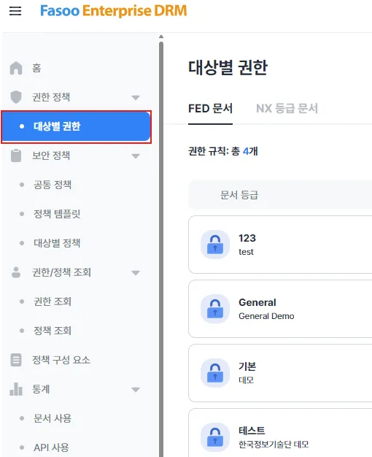
Task: Switch to the NX 등급 문서 tab
Action: pos(287,109)
